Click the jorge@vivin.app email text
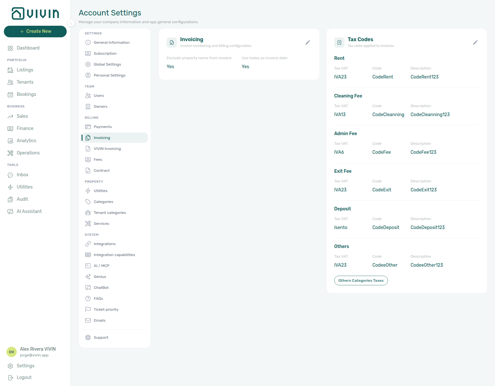Viewport: 495px width, 386px height. click(34, 355)
